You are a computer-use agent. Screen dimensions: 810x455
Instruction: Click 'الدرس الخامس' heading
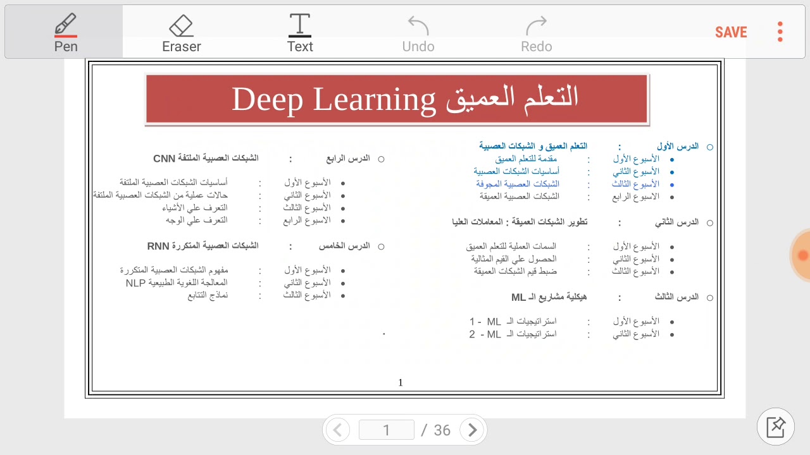pos(344,245)
